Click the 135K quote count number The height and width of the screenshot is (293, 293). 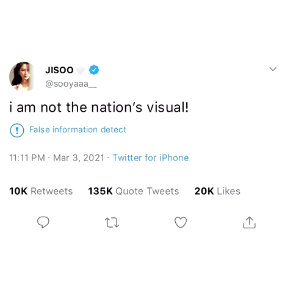point(100,191)
